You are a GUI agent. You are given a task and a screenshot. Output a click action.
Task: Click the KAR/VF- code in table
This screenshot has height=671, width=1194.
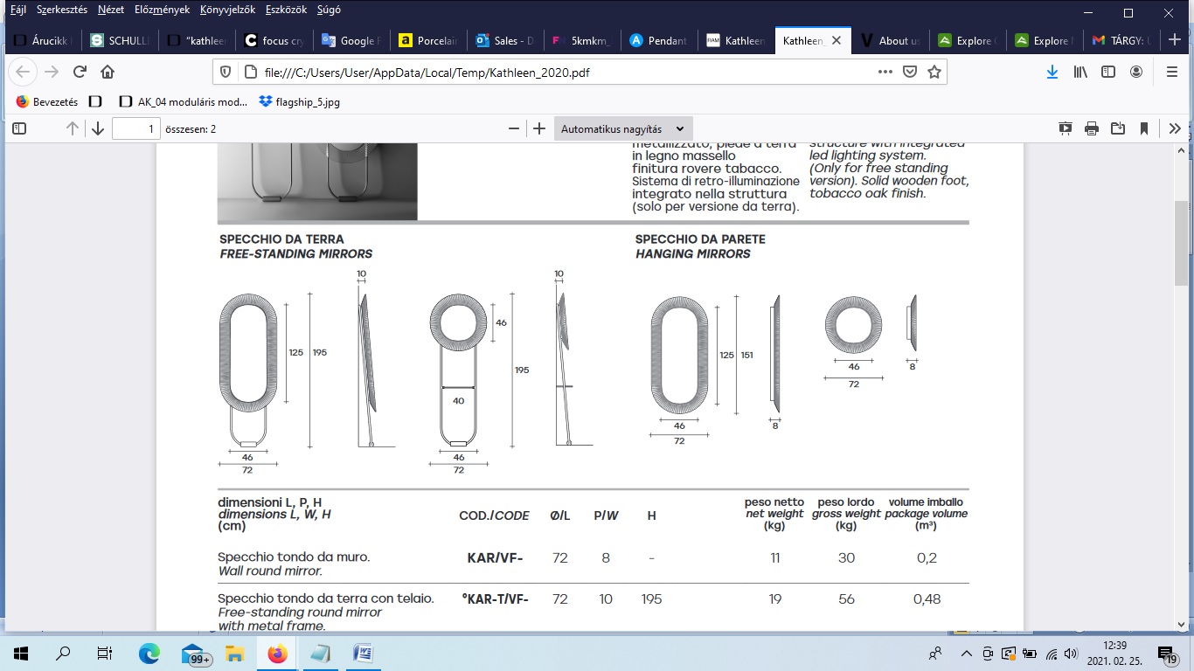click(x=496, y=557)
